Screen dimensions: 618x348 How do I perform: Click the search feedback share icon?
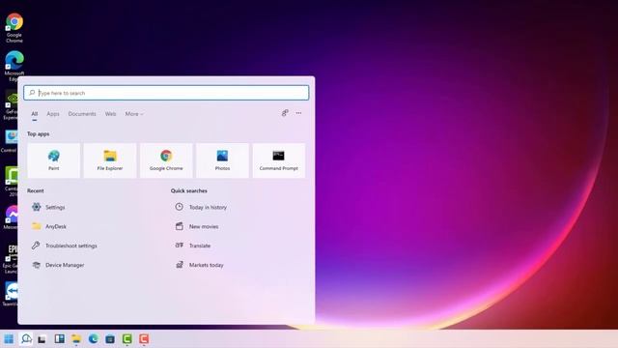[285, 113]
